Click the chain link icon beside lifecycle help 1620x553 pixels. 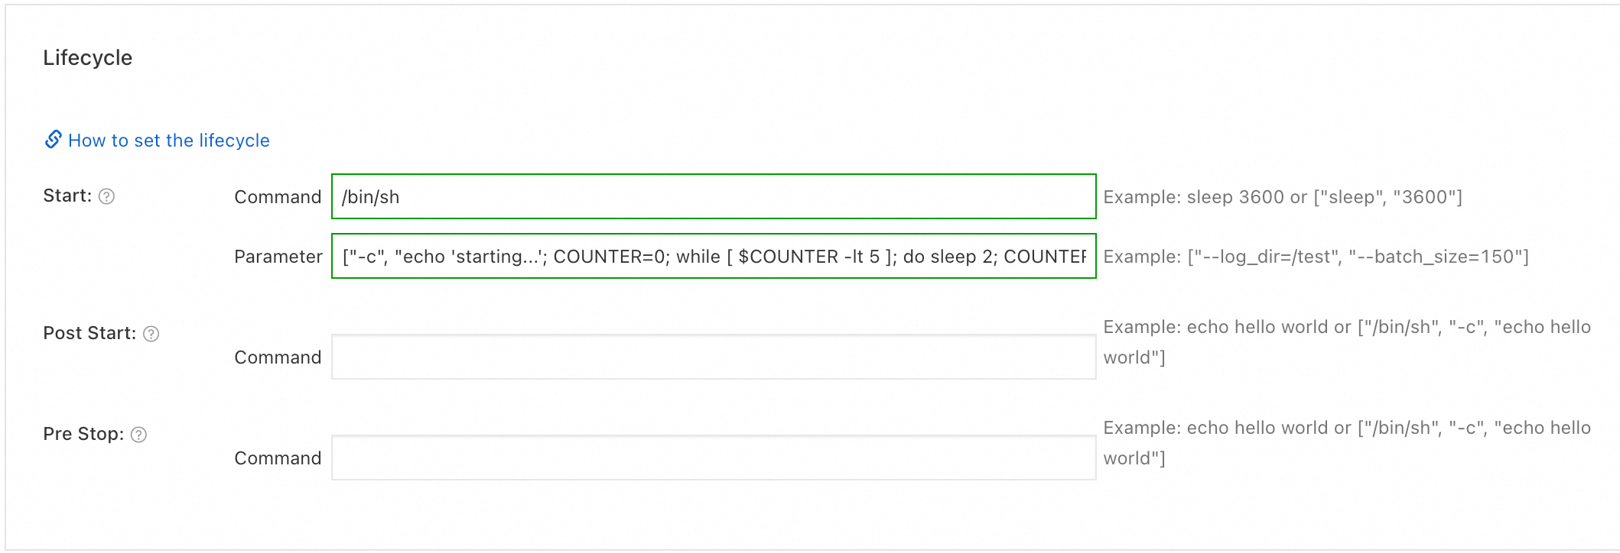[53, 140]
